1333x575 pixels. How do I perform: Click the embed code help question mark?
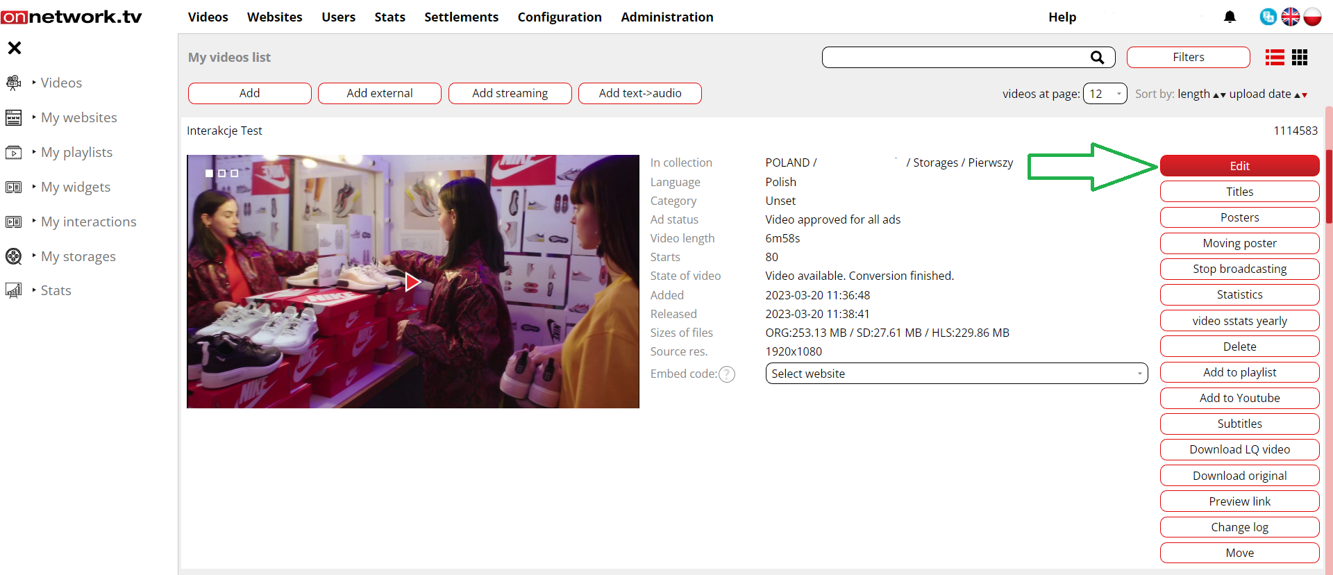tap(727, 374)
